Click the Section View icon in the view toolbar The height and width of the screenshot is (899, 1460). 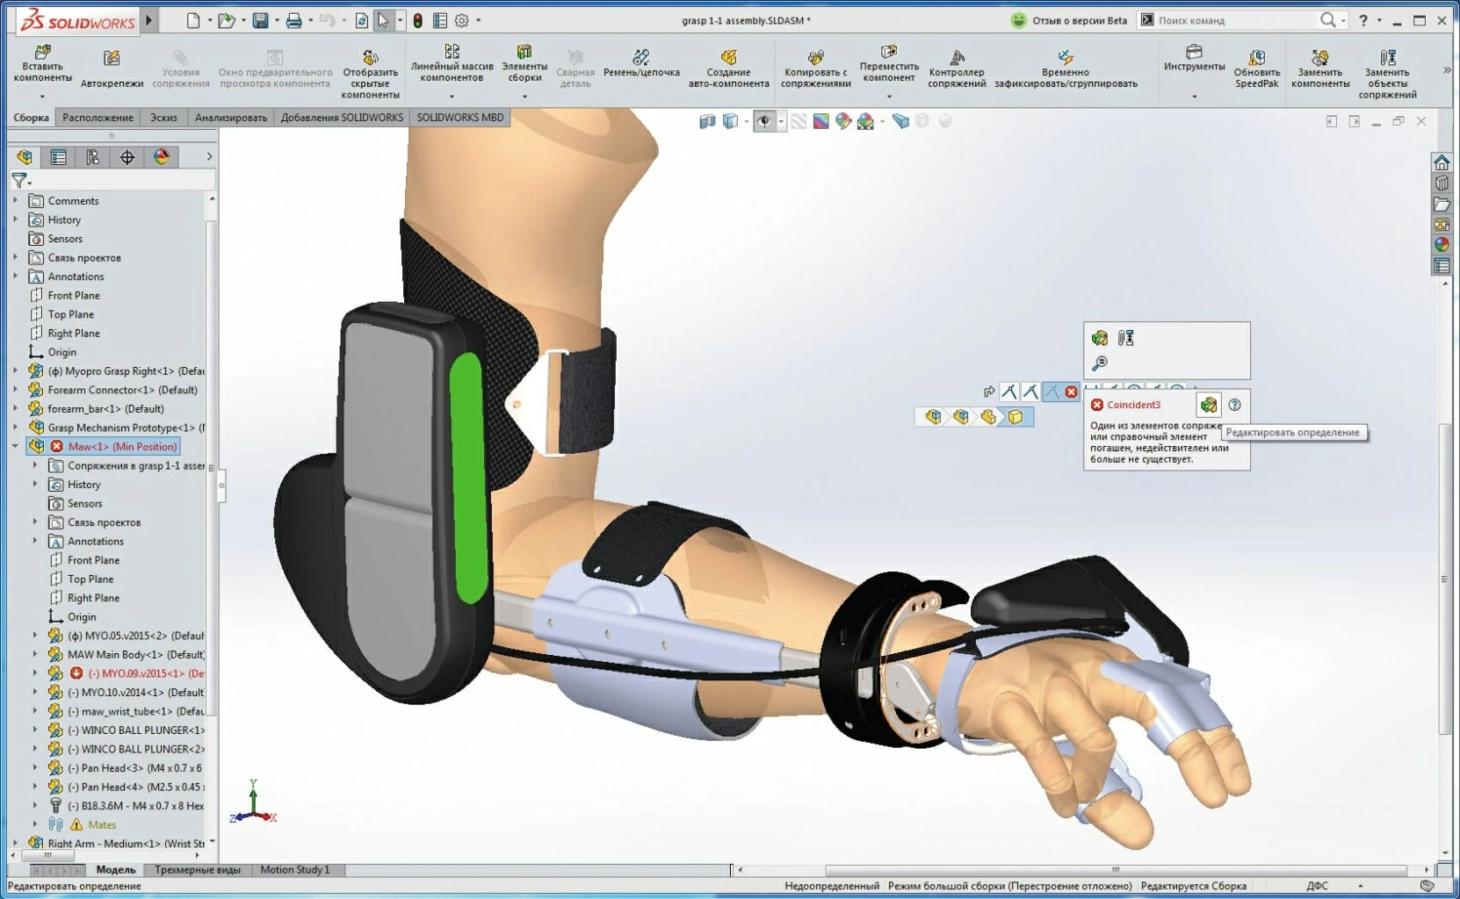pos(707,122)
